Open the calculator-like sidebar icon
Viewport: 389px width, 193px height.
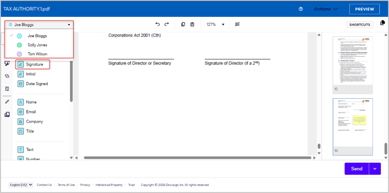[7, 89]
